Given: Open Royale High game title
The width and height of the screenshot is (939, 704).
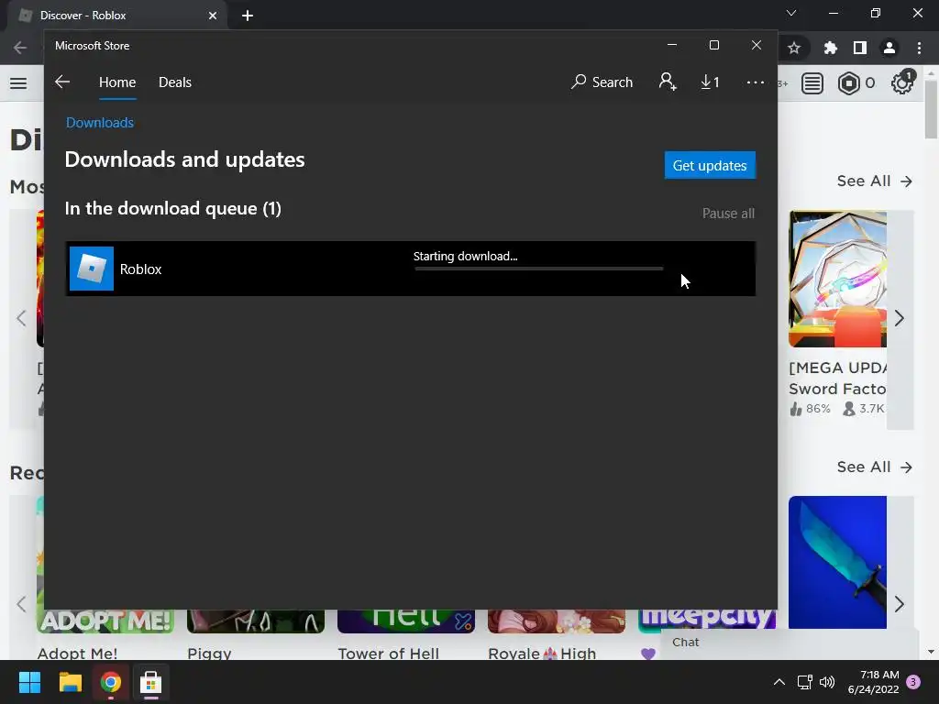Looking at the screenshot, I should [542, 653].
